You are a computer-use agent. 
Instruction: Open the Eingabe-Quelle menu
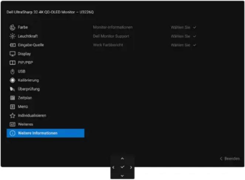(31, 45)
